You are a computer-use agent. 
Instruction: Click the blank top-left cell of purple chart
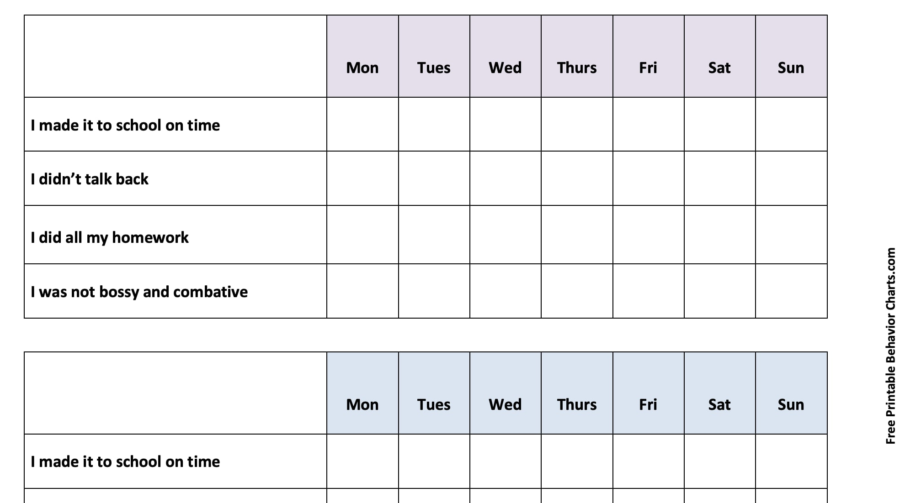tap(175, 56)
